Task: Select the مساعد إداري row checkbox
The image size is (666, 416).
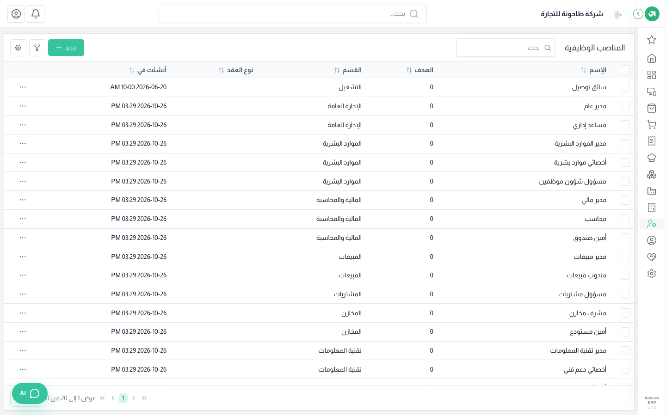Action: [625, 125]
